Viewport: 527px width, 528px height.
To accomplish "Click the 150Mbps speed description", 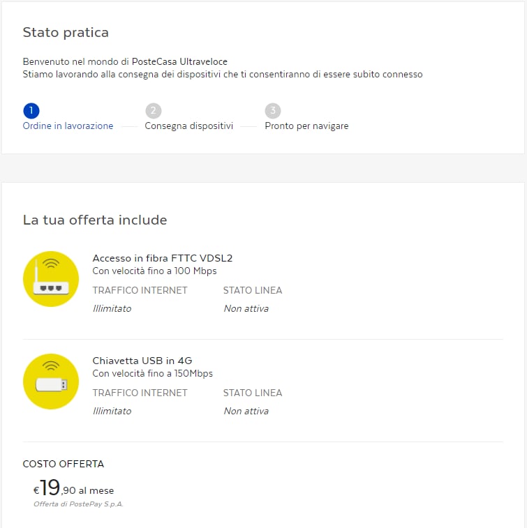I will click(153, 374).
